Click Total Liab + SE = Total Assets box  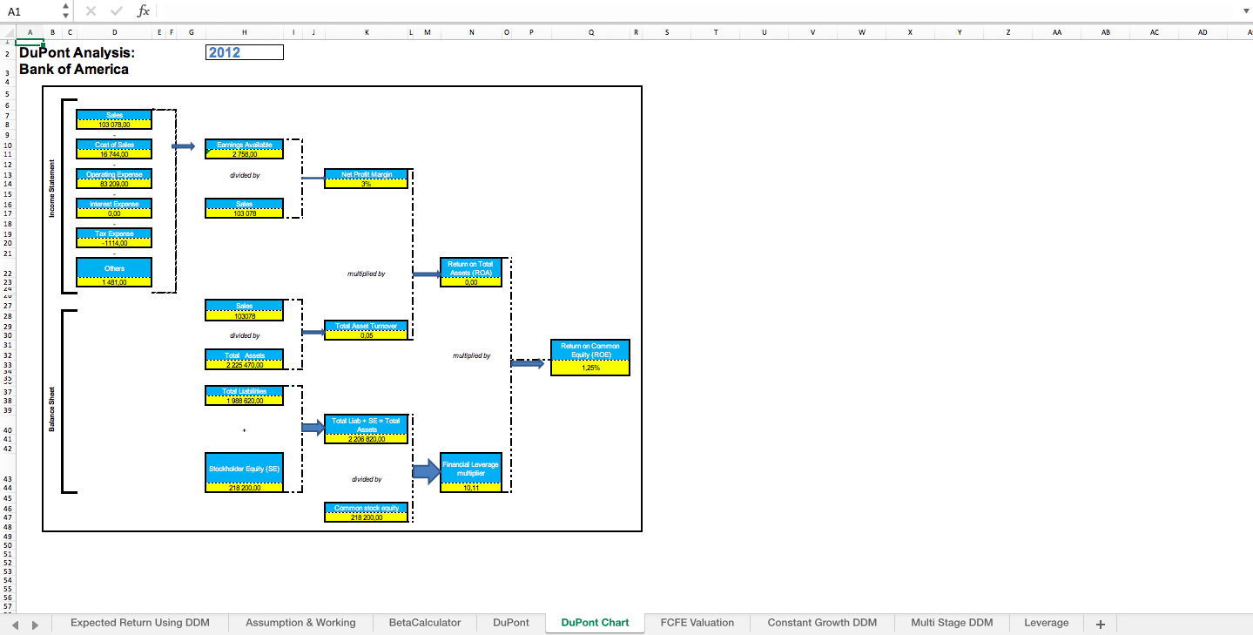367,429
